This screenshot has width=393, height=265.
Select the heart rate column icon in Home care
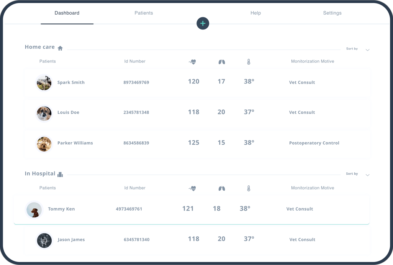point(192,61)
